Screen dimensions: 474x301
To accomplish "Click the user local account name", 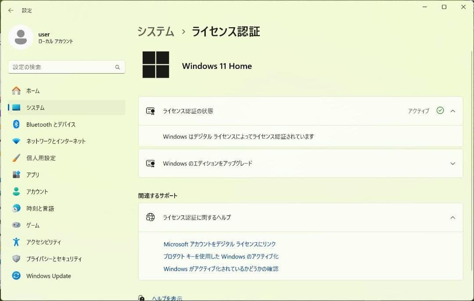I will pyautogui.click(x=44, y=34).
